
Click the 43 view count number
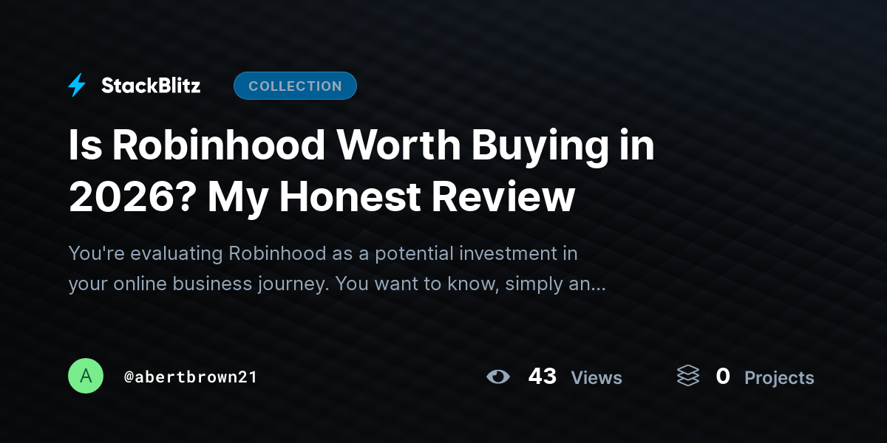pyautogui.click(x=543, y=377)
